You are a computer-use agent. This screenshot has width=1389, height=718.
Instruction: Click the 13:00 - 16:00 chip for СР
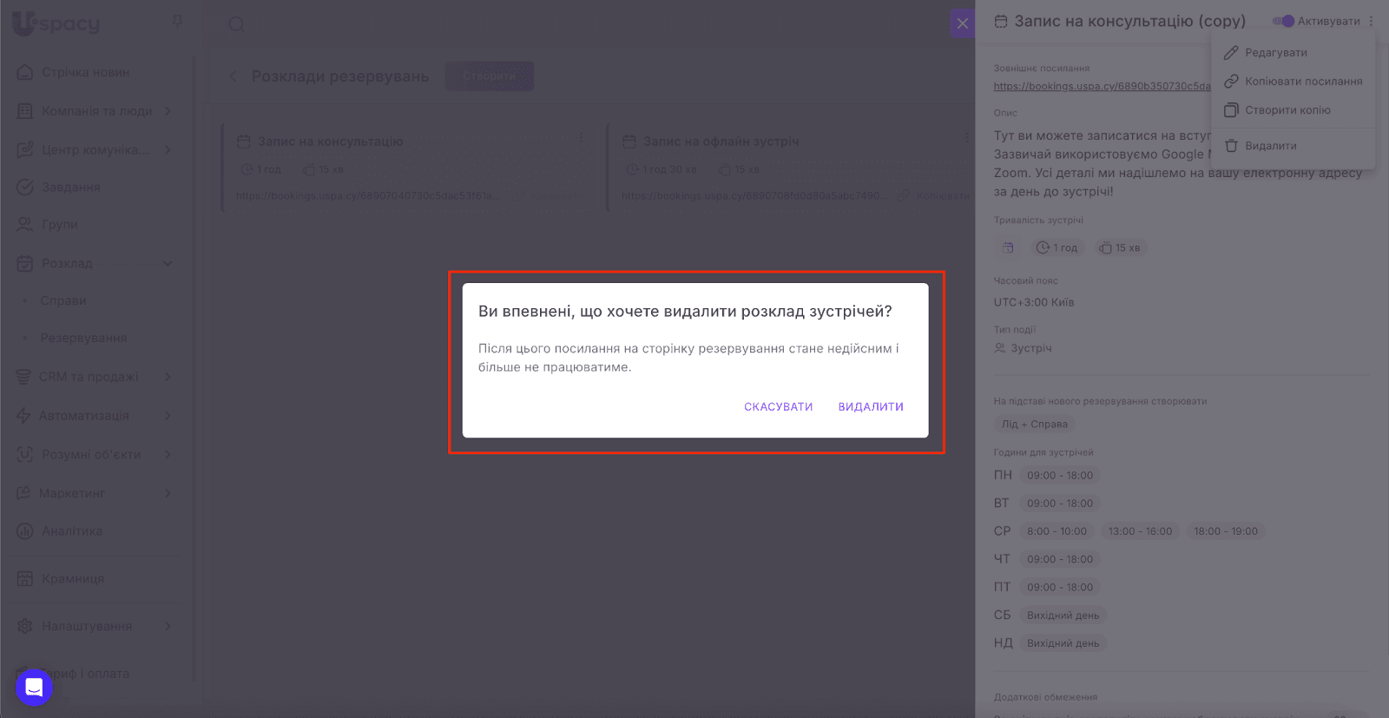1140,531
